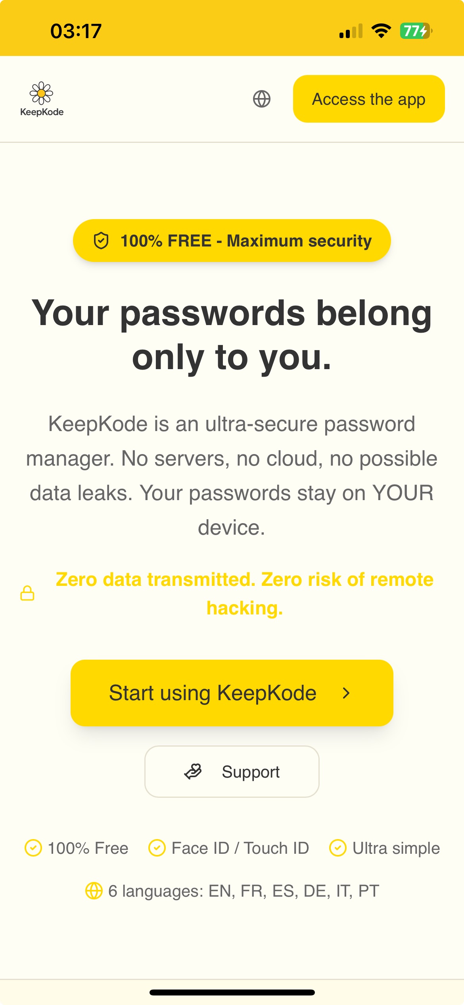Tap the 03:17 clock in status bar

(x=75, y=32)
